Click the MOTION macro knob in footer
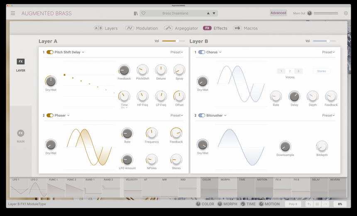 [261, 204]
